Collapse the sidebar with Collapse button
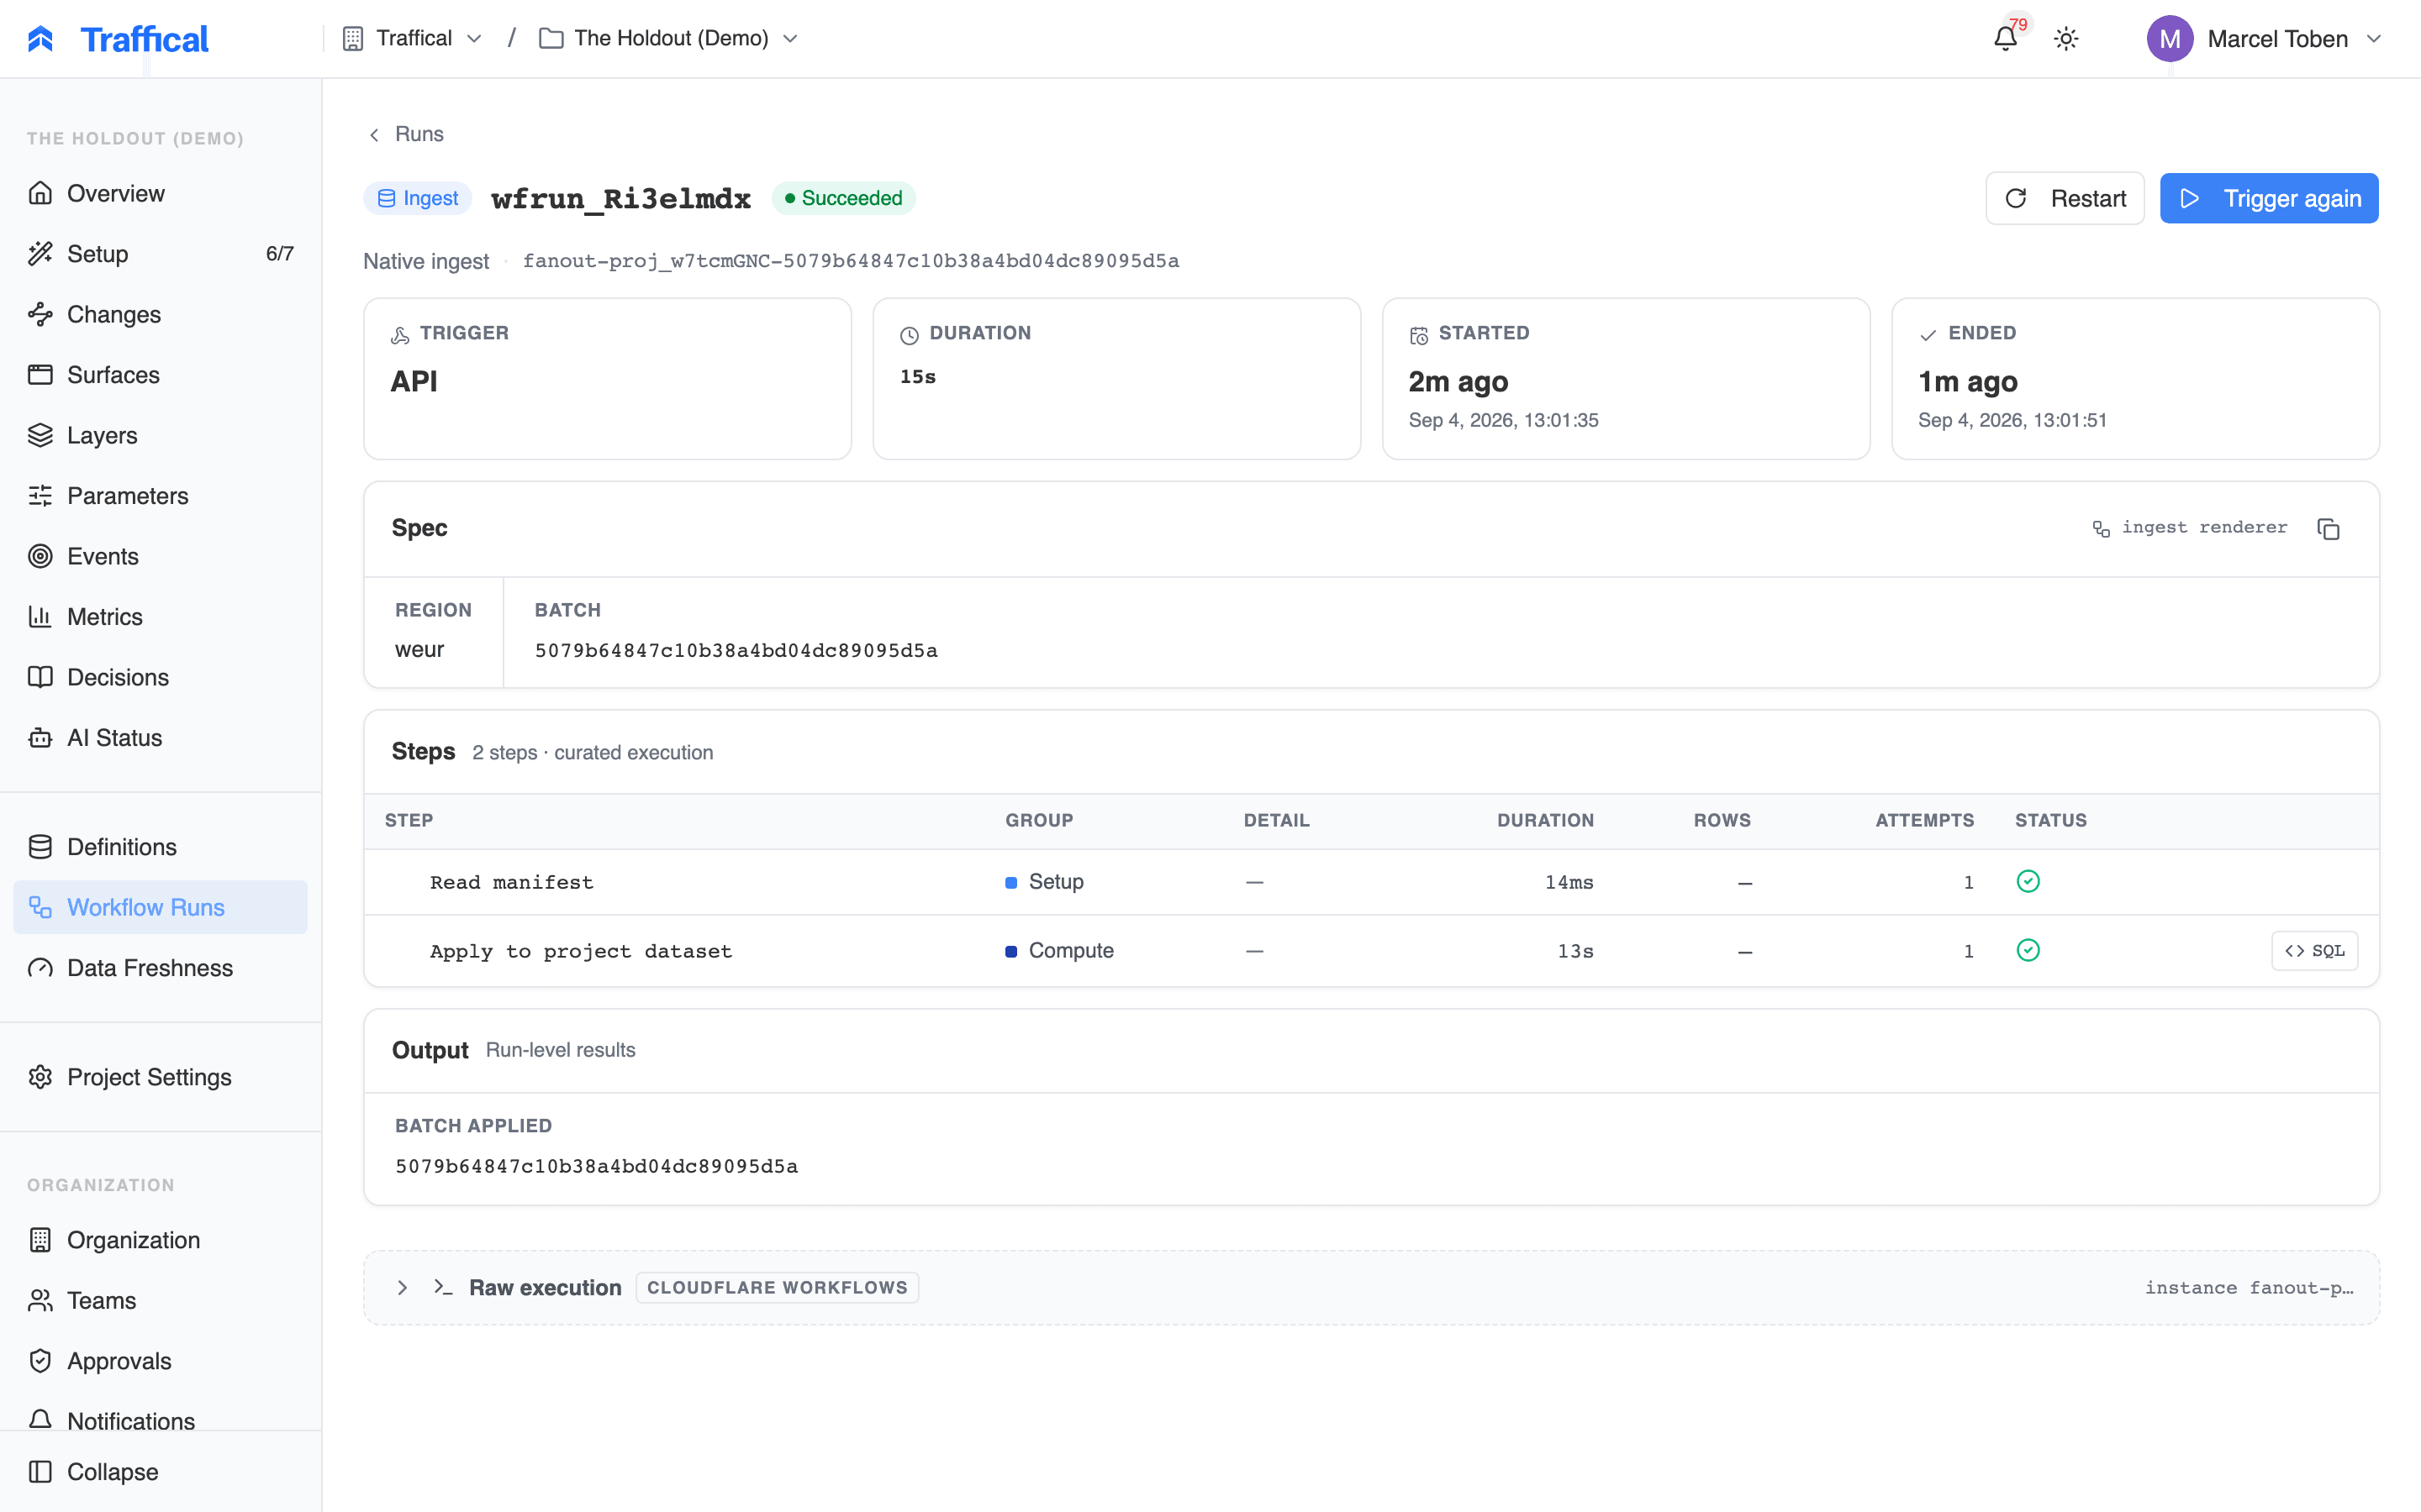The height and width of the screenshot is (1512, 2421). pos(160,1472)
